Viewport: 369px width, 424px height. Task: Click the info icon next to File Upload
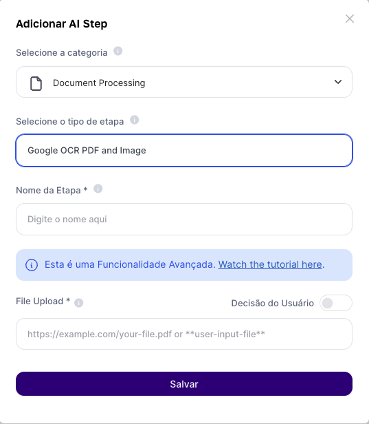(x=79, y=303)
